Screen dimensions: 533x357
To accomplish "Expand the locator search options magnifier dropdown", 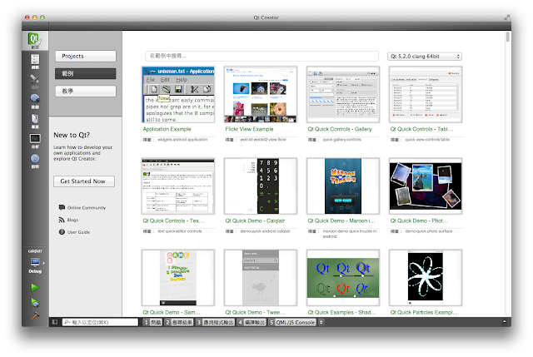I will [x=67, y=322].
